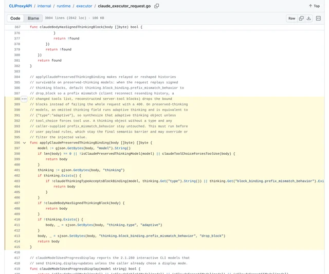The image size is (329, 274).
Task: Click the claudeBodyHasSignedThinkingBlock sticky function header
Action: (x=86, y=27)
